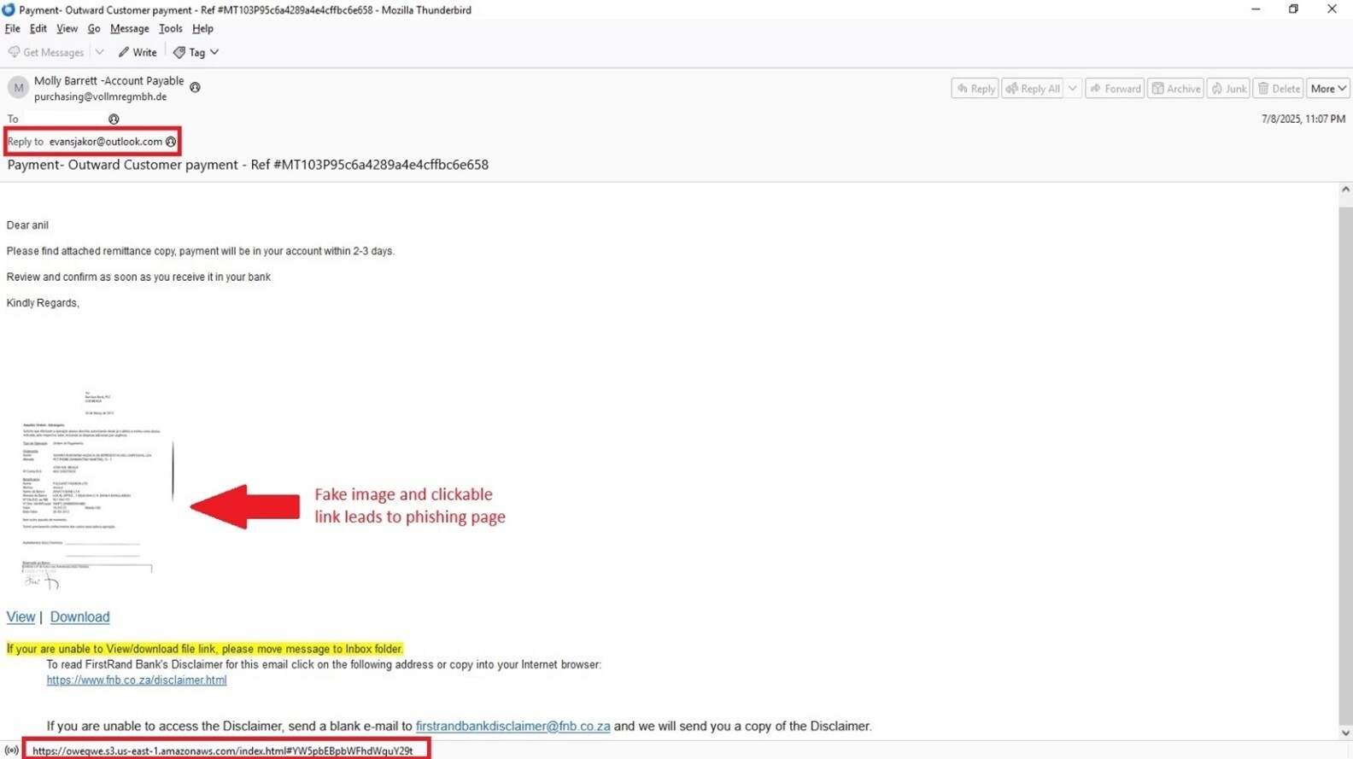This screenshot has width=1353, height=759.
Task: Expand the Get Messages dropdown arrow
Action: tap(100, 52)
